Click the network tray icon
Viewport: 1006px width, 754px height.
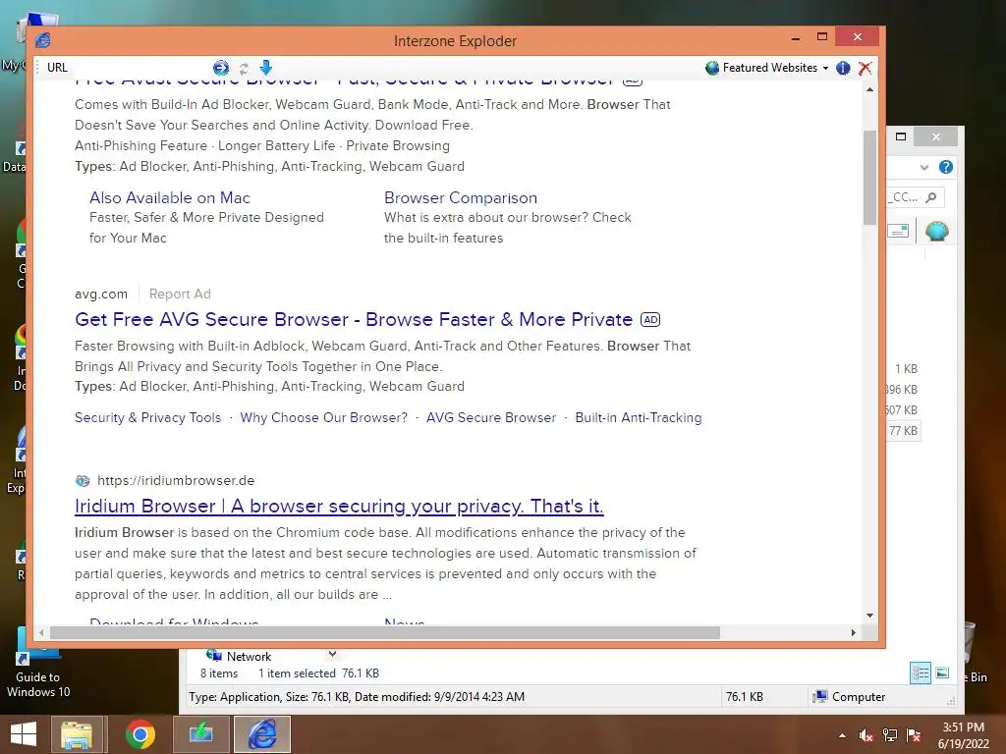890,735
